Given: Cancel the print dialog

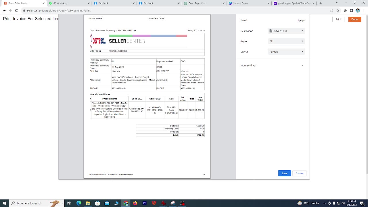Looking at the screenshot, I should [x=299, y=173].
